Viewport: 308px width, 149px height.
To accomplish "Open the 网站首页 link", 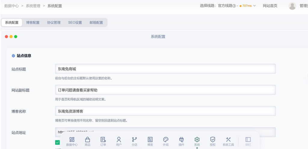I will pos(270,6).
